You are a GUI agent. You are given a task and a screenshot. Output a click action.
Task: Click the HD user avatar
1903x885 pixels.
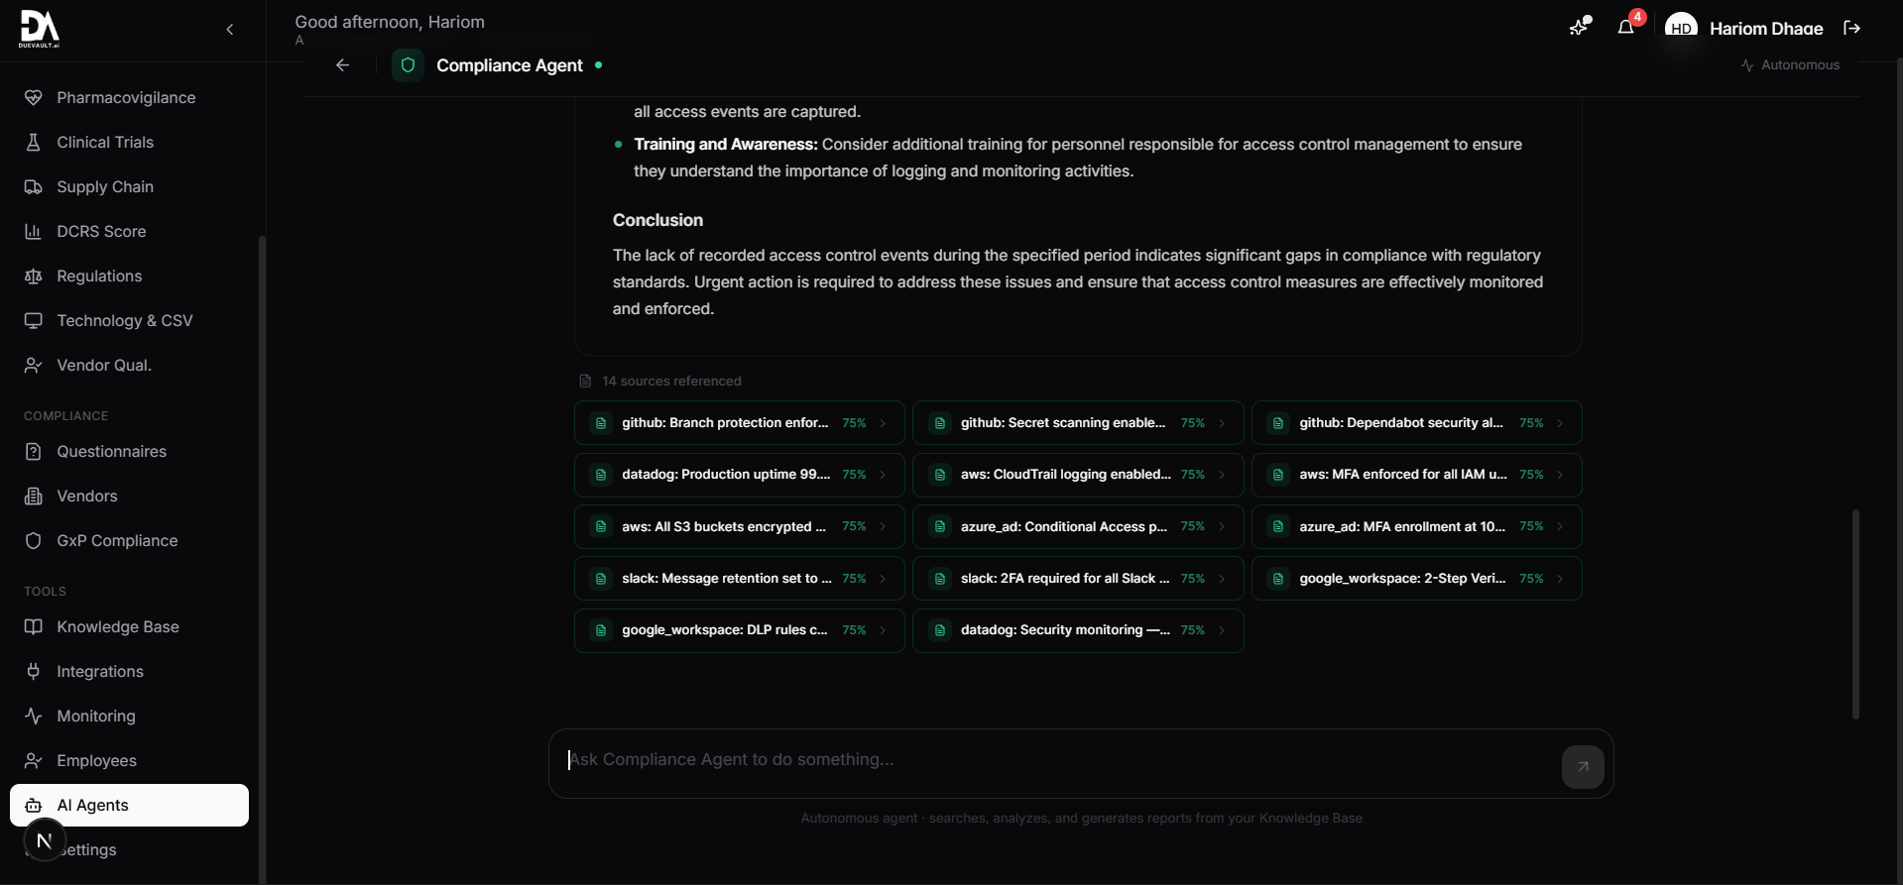[1681, 27]
